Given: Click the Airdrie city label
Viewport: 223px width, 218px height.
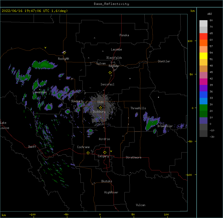Looking at the screenshot, I should (x=104, y=139).
